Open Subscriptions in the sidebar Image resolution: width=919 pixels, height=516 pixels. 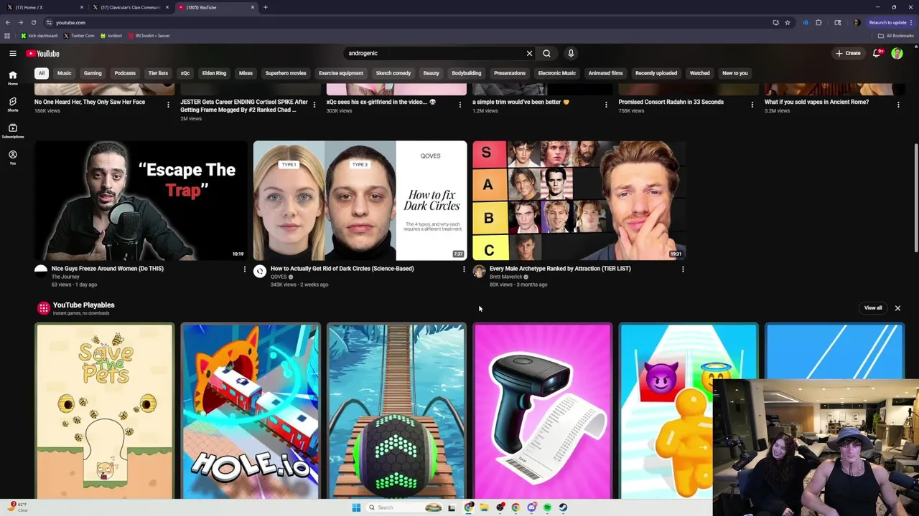[x=12, y=131]
